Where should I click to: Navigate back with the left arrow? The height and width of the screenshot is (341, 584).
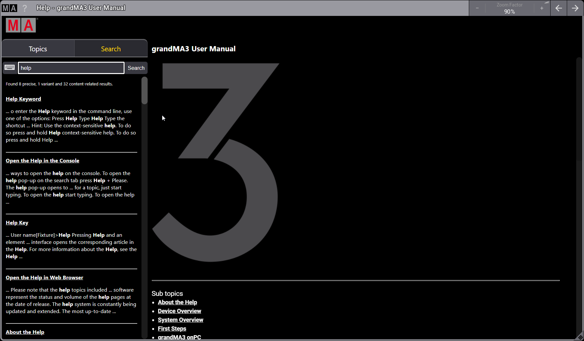click(x=559, y=8)
